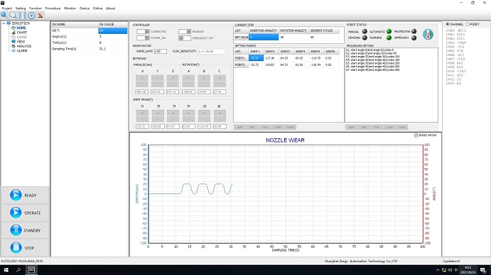Click the red crossed-out toolbar icon

[41, 16]
